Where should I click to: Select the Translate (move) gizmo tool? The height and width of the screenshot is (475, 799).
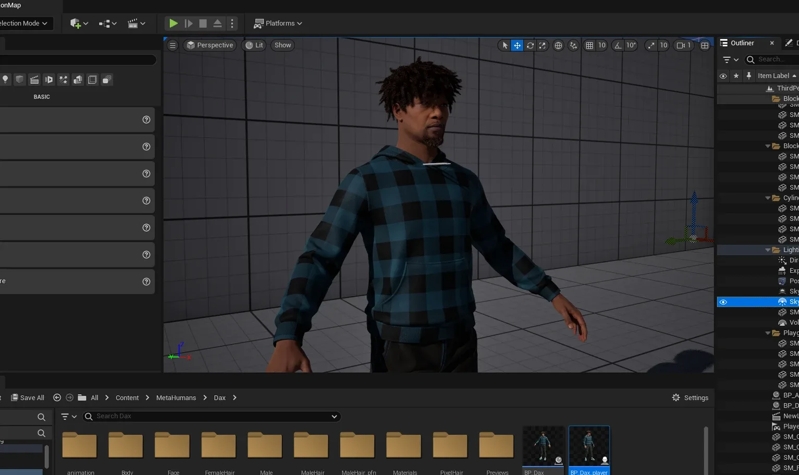pyautogui.click(x=517, y=45)
